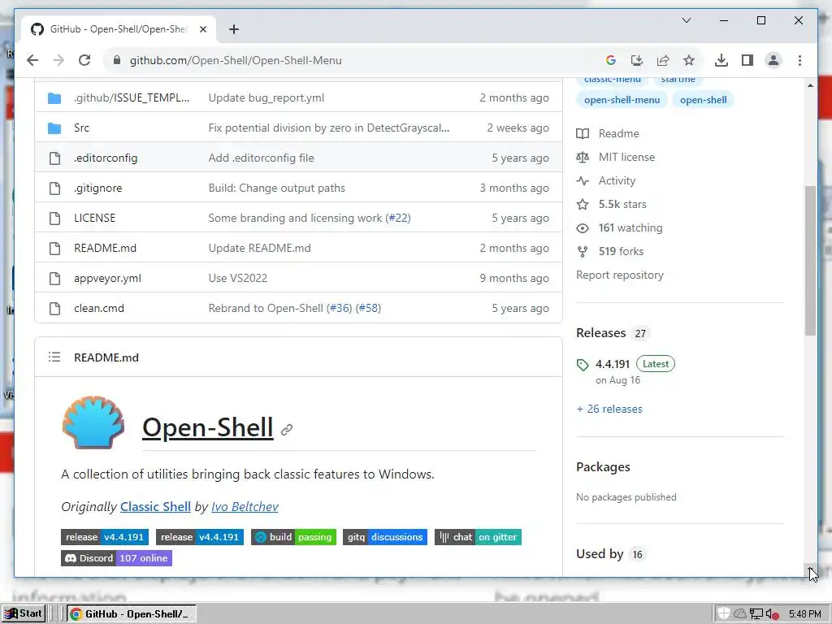Bookmark this page with the star icon

click(x=689, y=60)
